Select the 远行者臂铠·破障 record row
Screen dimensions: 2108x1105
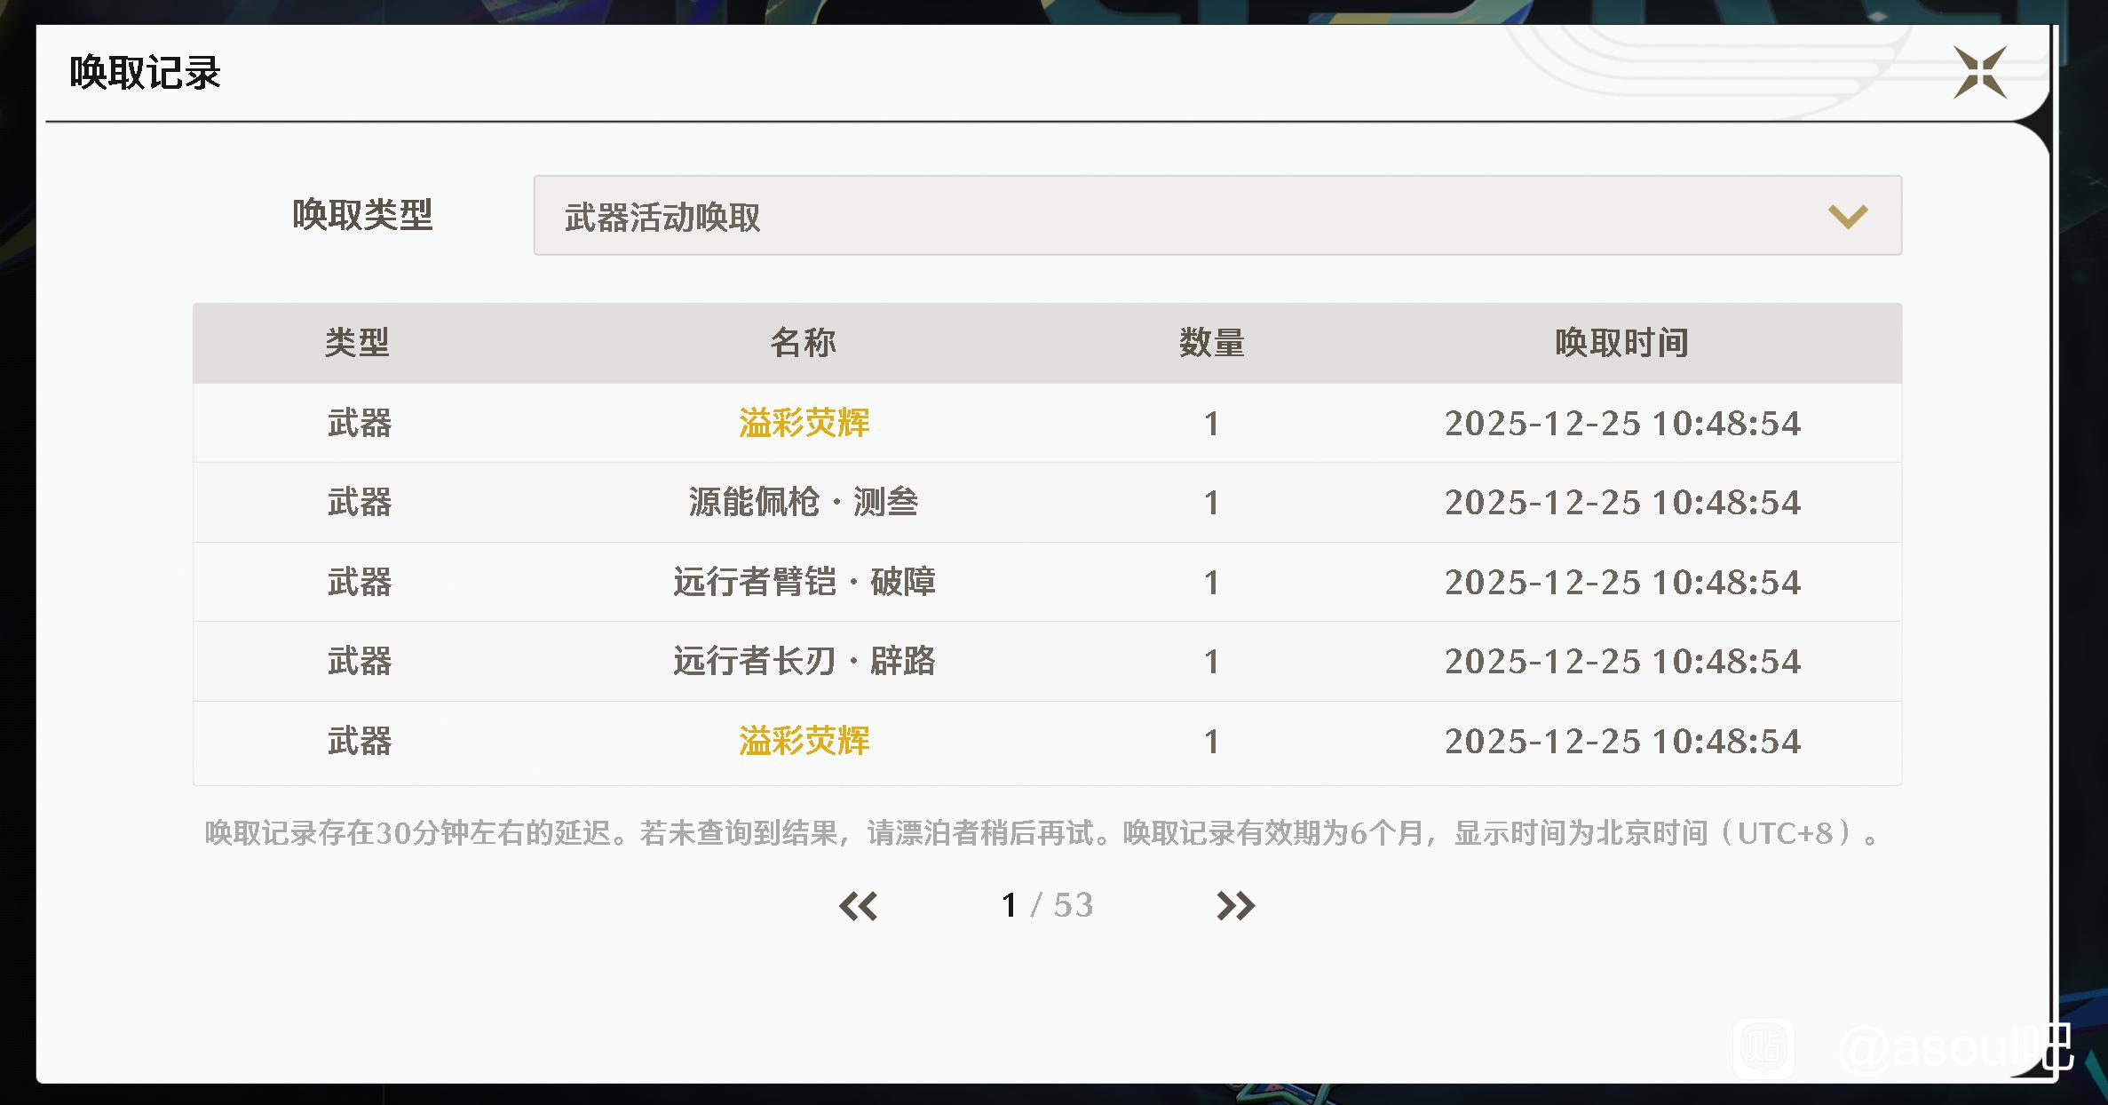(x=804, y=583)
